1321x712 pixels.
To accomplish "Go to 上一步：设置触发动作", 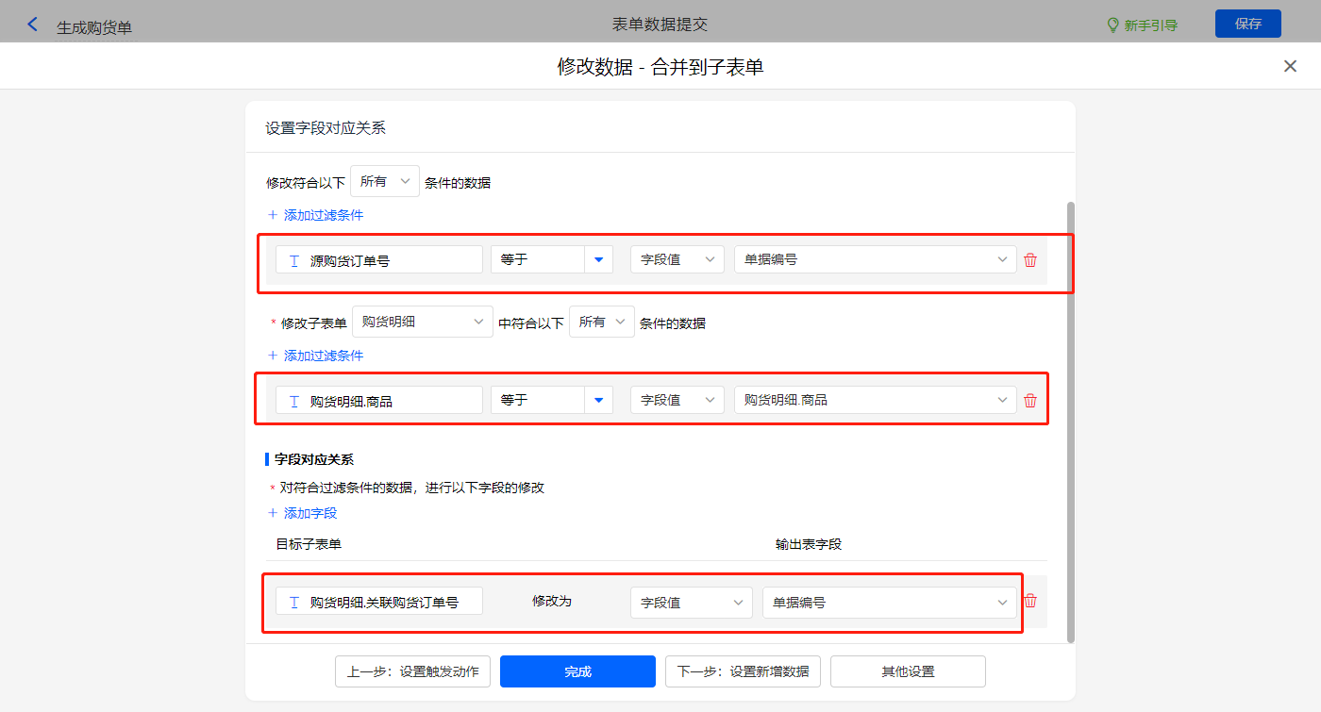I will 412,671.
